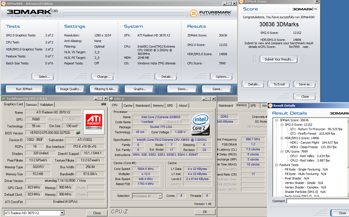Click Run 3DMark button

coord(24,89)
